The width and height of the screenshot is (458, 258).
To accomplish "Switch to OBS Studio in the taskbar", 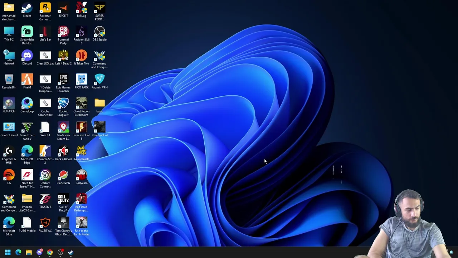I will pyautogui.click(x=60, y=253).
